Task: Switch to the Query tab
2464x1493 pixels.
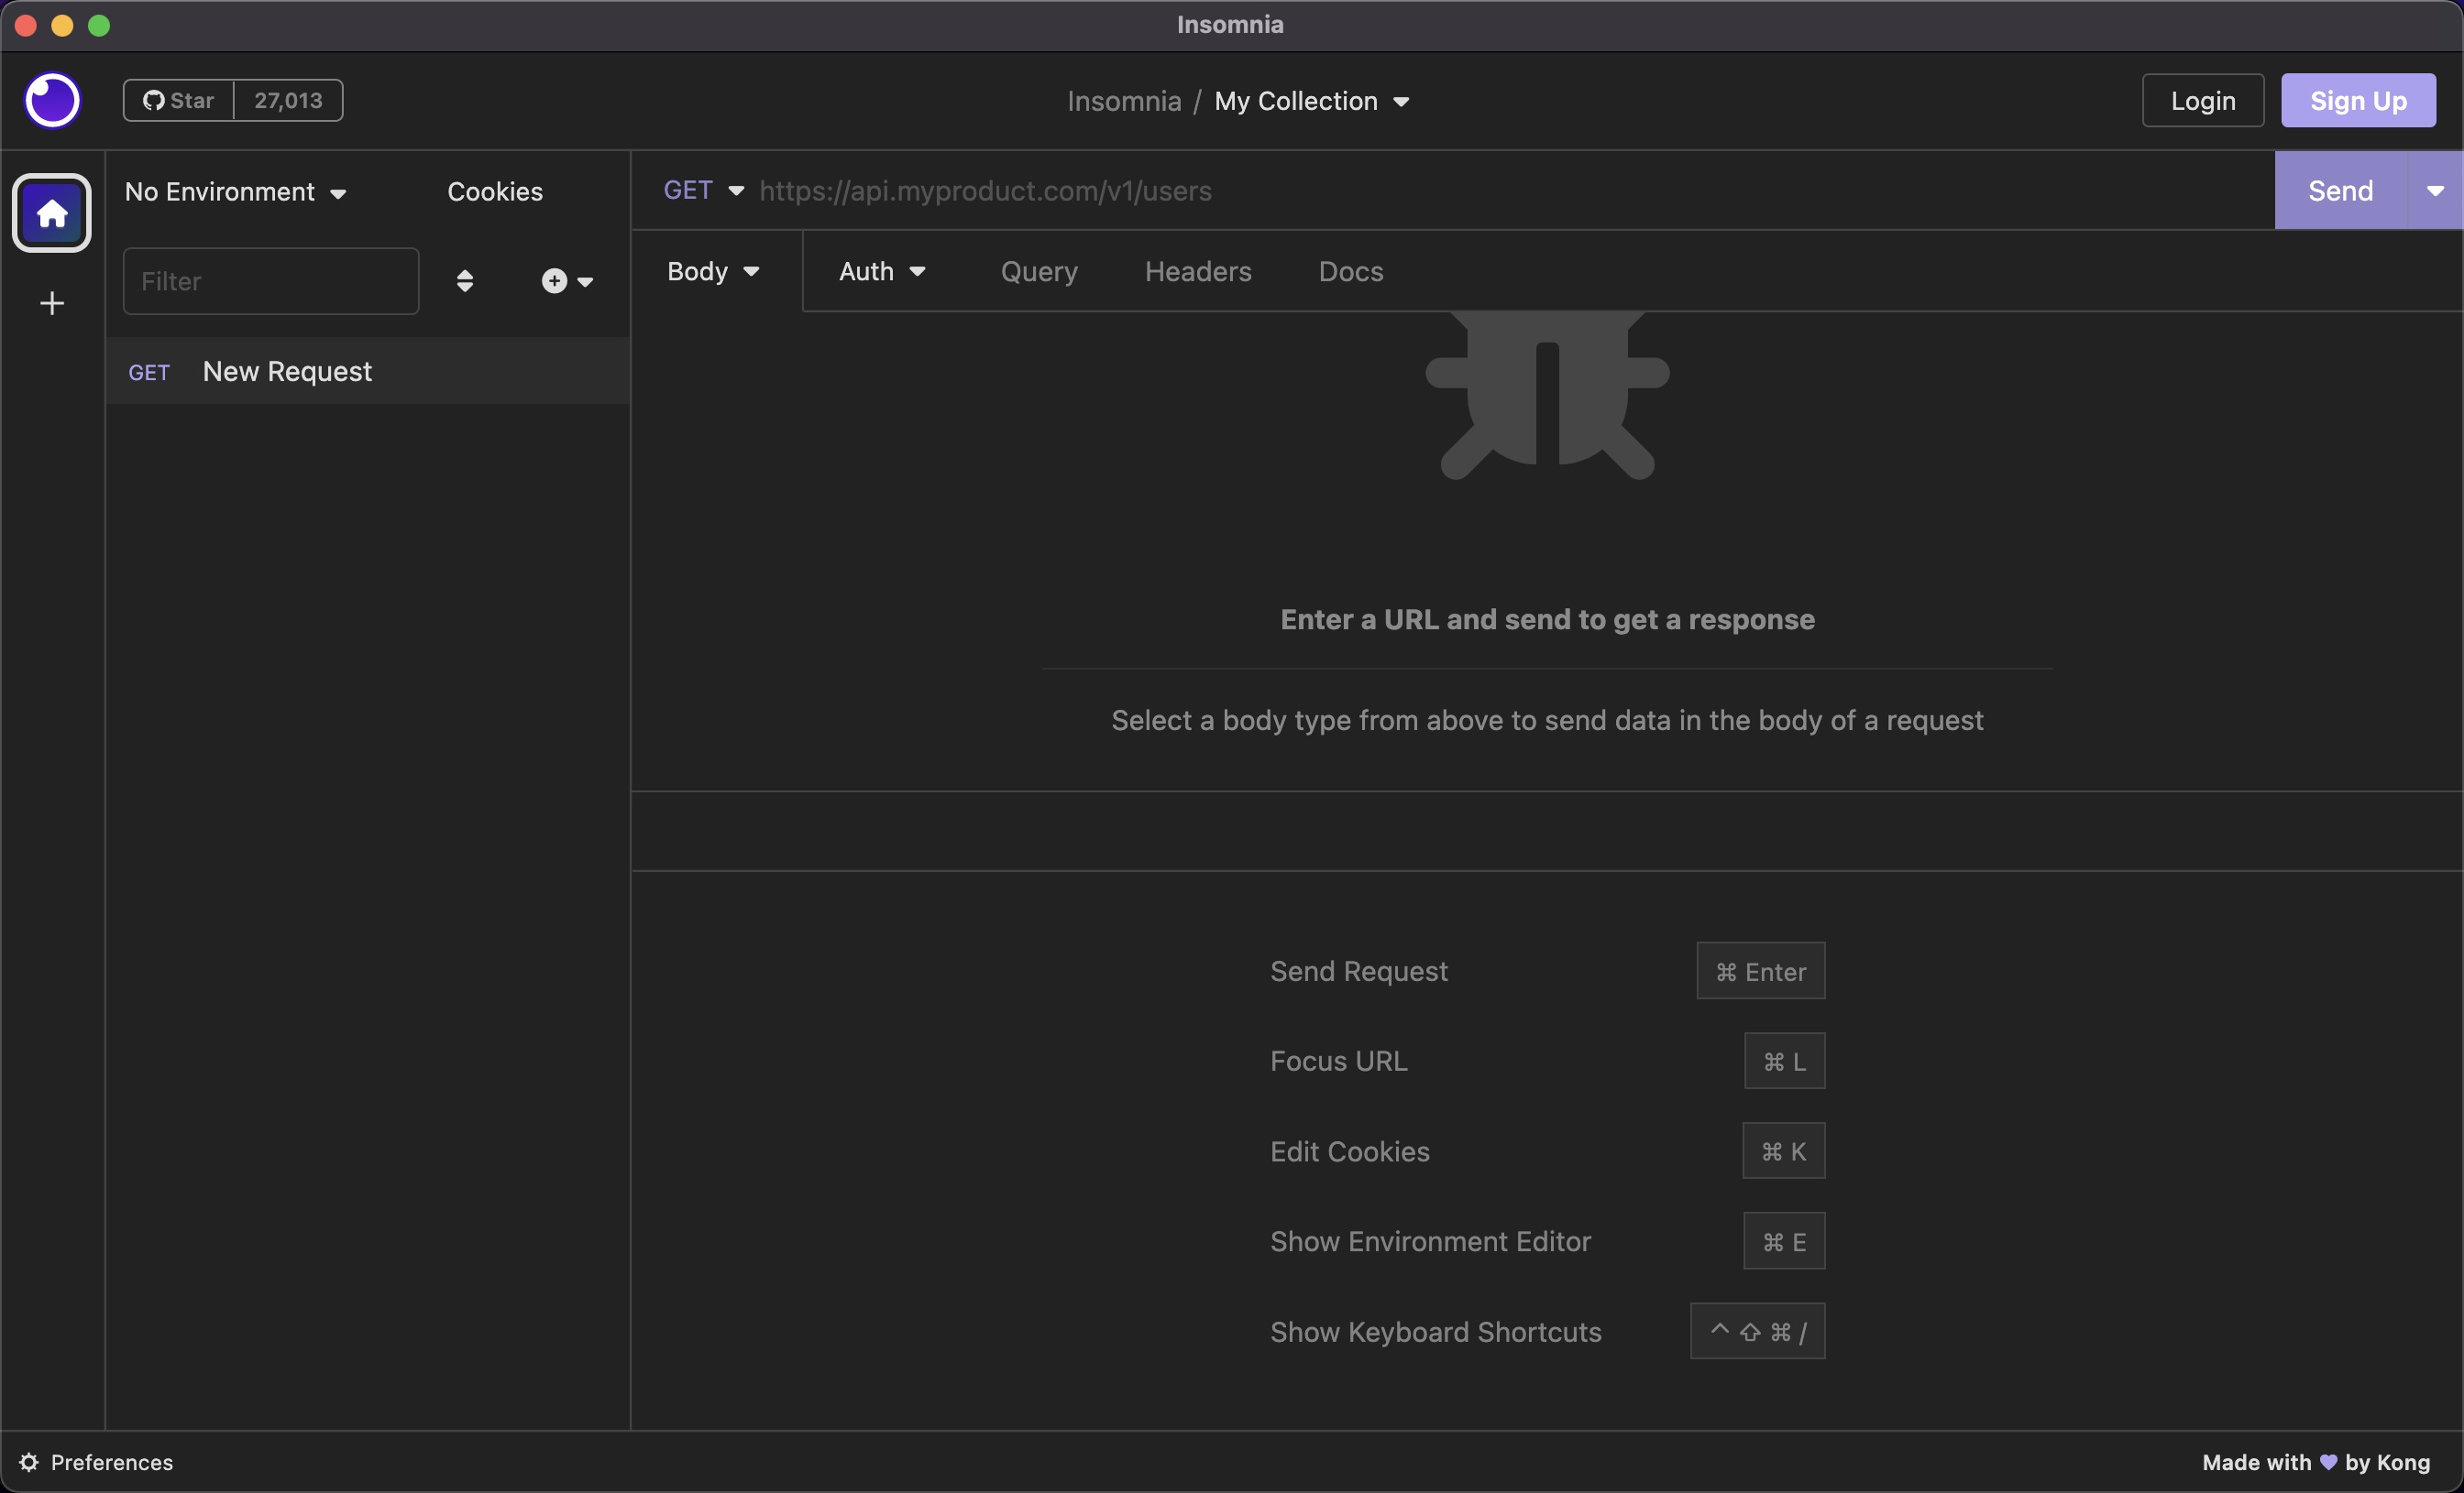Action: [1038, 271]
